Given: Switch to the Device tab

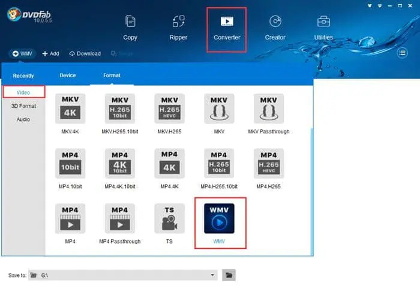Looking at the screenshot, I should coord(68,75).
